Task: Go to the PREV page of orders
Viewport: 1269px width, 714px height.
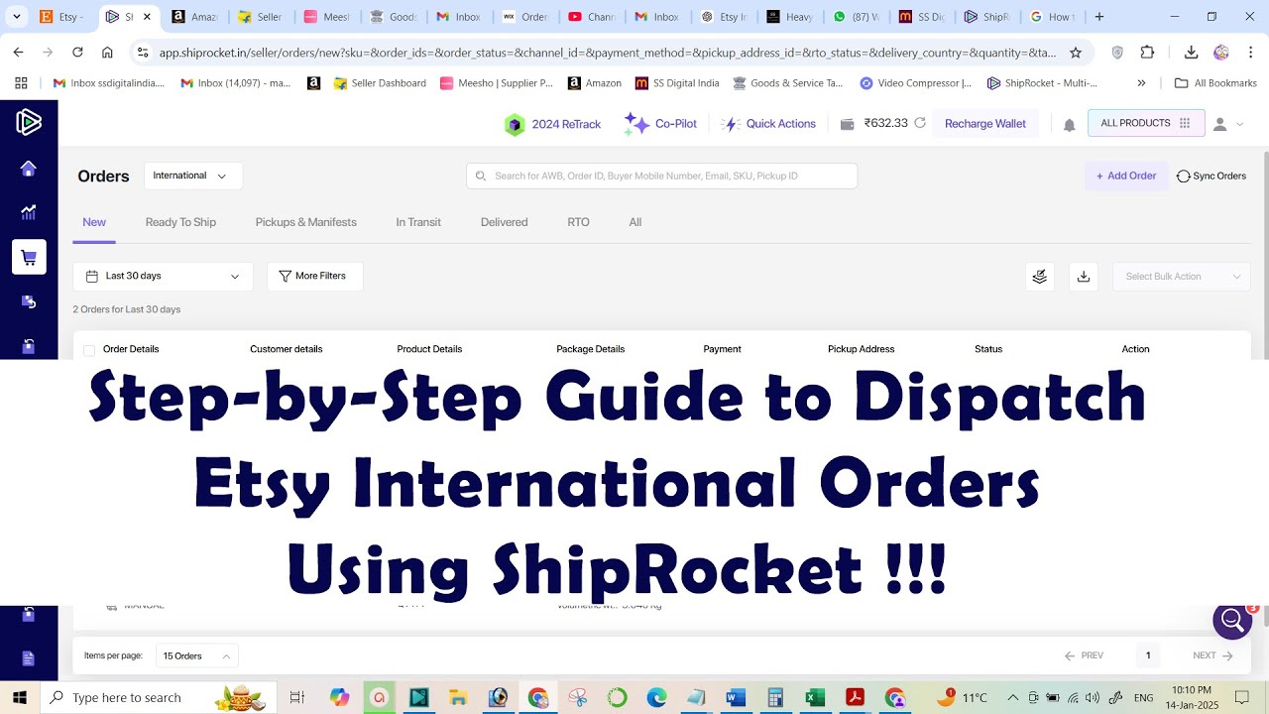Action: 1084,655
